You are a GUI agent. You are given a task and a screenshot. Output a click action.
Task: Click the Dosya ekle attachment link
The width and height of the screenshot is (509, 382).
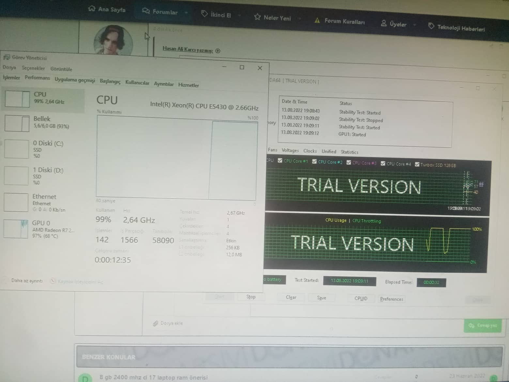[x=172, y=323]
